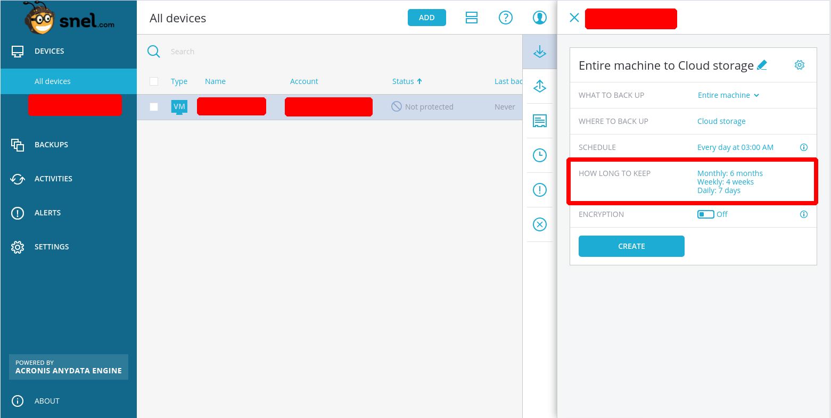Check the VM device row checkbox
831x418 pixels.
(154, 107)
